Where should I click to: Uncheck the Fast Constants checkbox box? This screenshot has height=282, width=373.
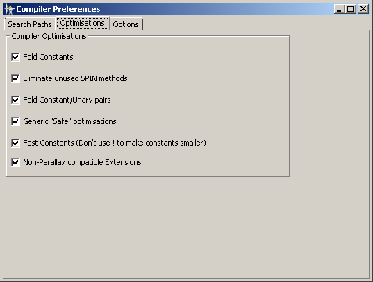15,143
